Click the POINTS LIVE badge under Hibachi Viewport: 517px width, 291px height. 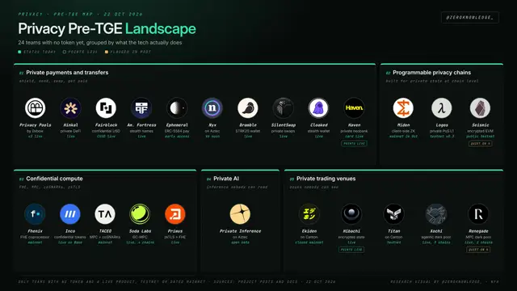pyautogui.click(x=351, y=250)
